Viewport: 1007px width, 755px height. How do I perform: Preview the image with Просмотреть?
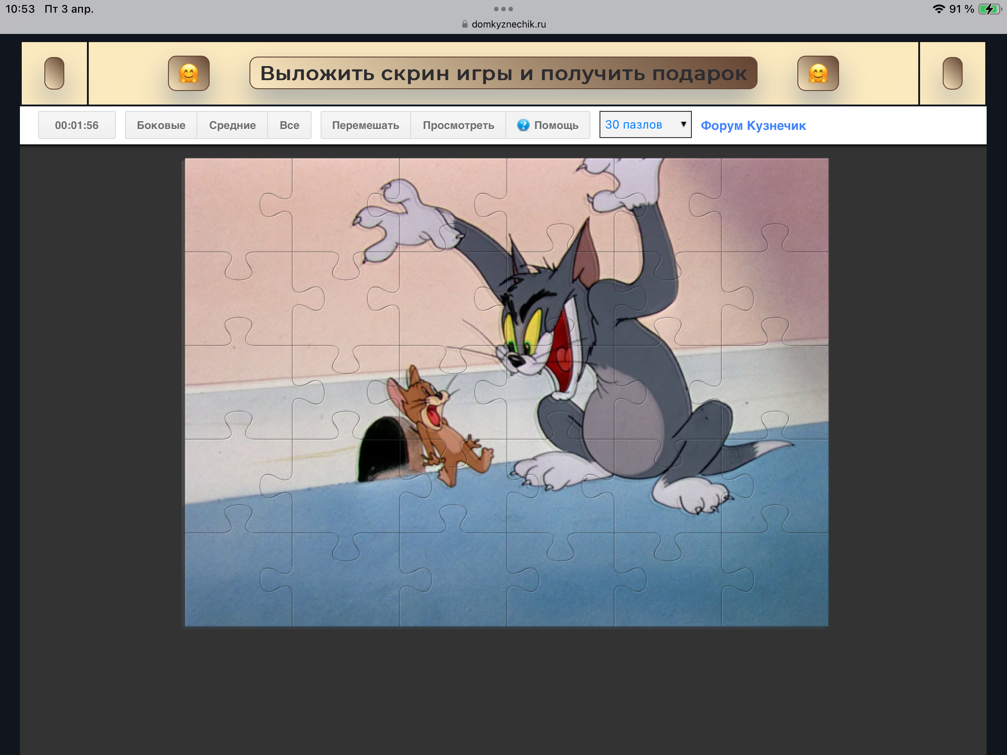(458, 125)
